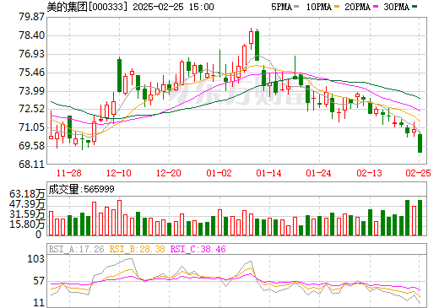Select the 12-20 date axis label
The image size is (439, 308).
(169, 173)
